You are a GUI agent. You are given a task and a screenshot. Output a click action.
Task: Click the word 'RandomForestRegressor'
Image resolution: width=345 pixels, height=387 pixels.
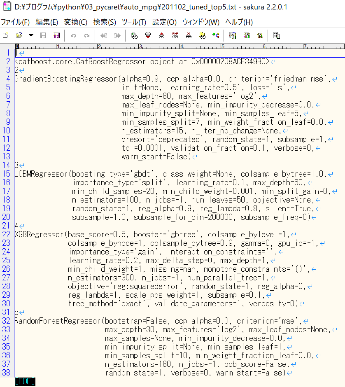[57, 321]
